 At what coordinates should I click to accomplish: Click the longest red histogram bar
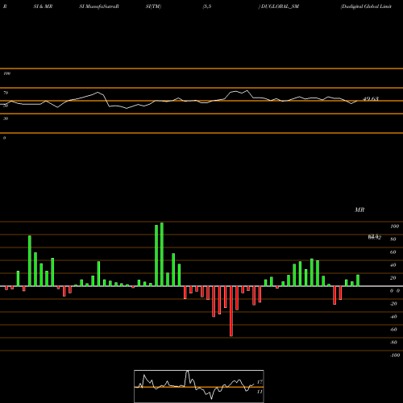pyautogui.click(x=231, y=311)
